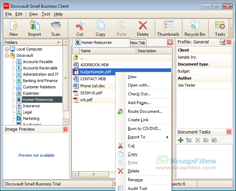The width and height of the screenshot is (236, 191).
Task: Select the Marketing cabinet
Action: pyautogui.click(x=31, y=118)
